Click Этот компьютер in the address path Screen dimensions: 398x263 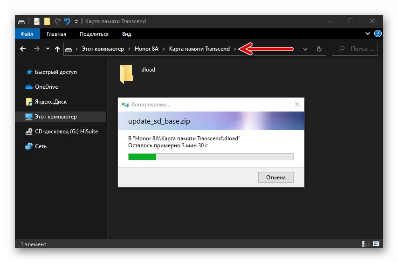(x=103, y=49)
